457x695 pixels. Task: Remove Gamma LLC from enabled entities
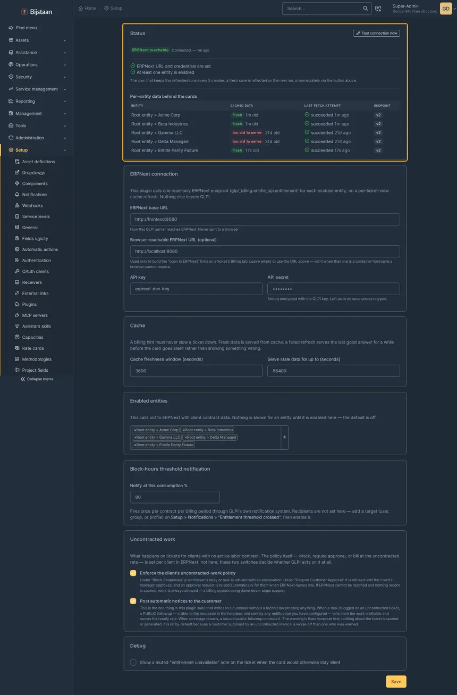135,438
